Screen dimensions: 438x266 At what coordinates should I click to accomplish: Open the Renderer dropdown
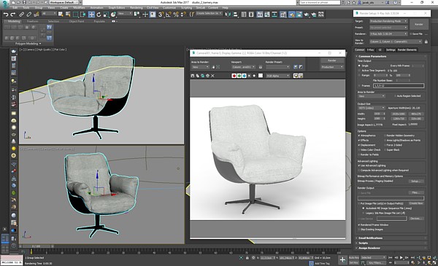pyautogui.click(x=388, y=34)
